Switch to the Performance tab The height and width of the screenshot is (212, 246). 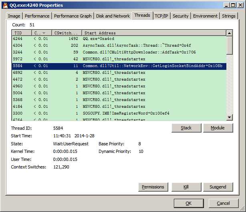(37, 16)
